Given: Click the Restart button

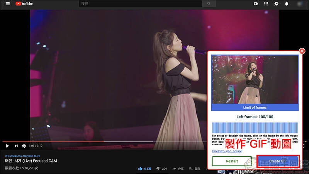Looking at the screenshot, I should pos(232,161).
